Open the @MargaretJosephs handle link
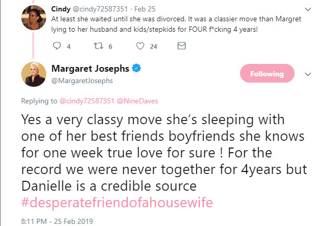Screen dimensions: 332x226 pos(82,80)
